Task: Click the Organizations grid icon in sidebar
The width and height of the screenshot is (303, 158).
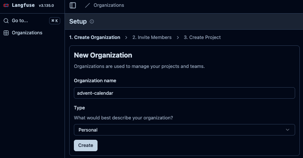Action: point(6,33)
